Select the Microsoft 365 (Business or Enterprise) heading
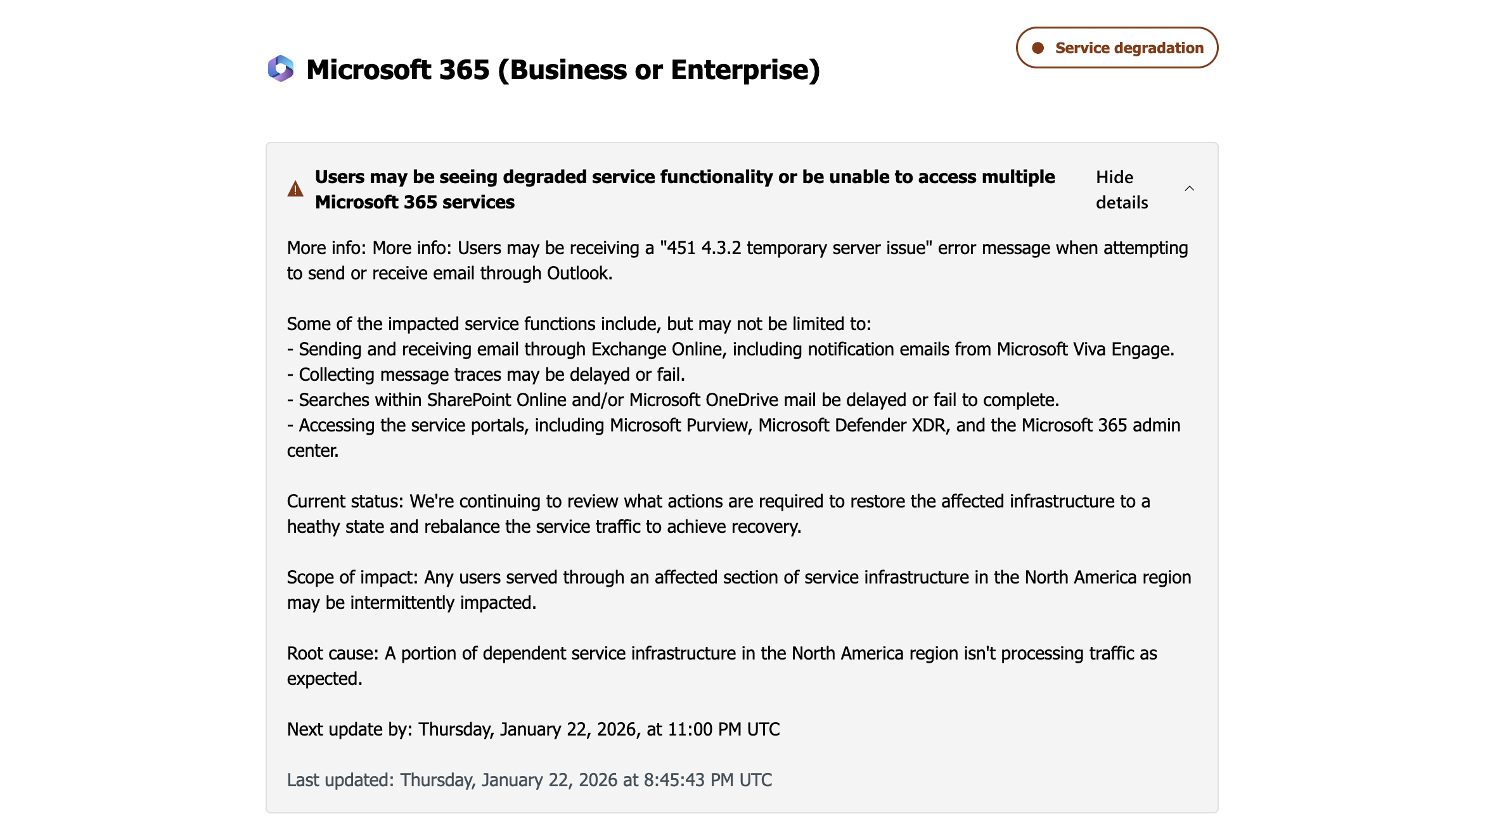This screenshot has height=835, width=1485. (x=563, y=70)
